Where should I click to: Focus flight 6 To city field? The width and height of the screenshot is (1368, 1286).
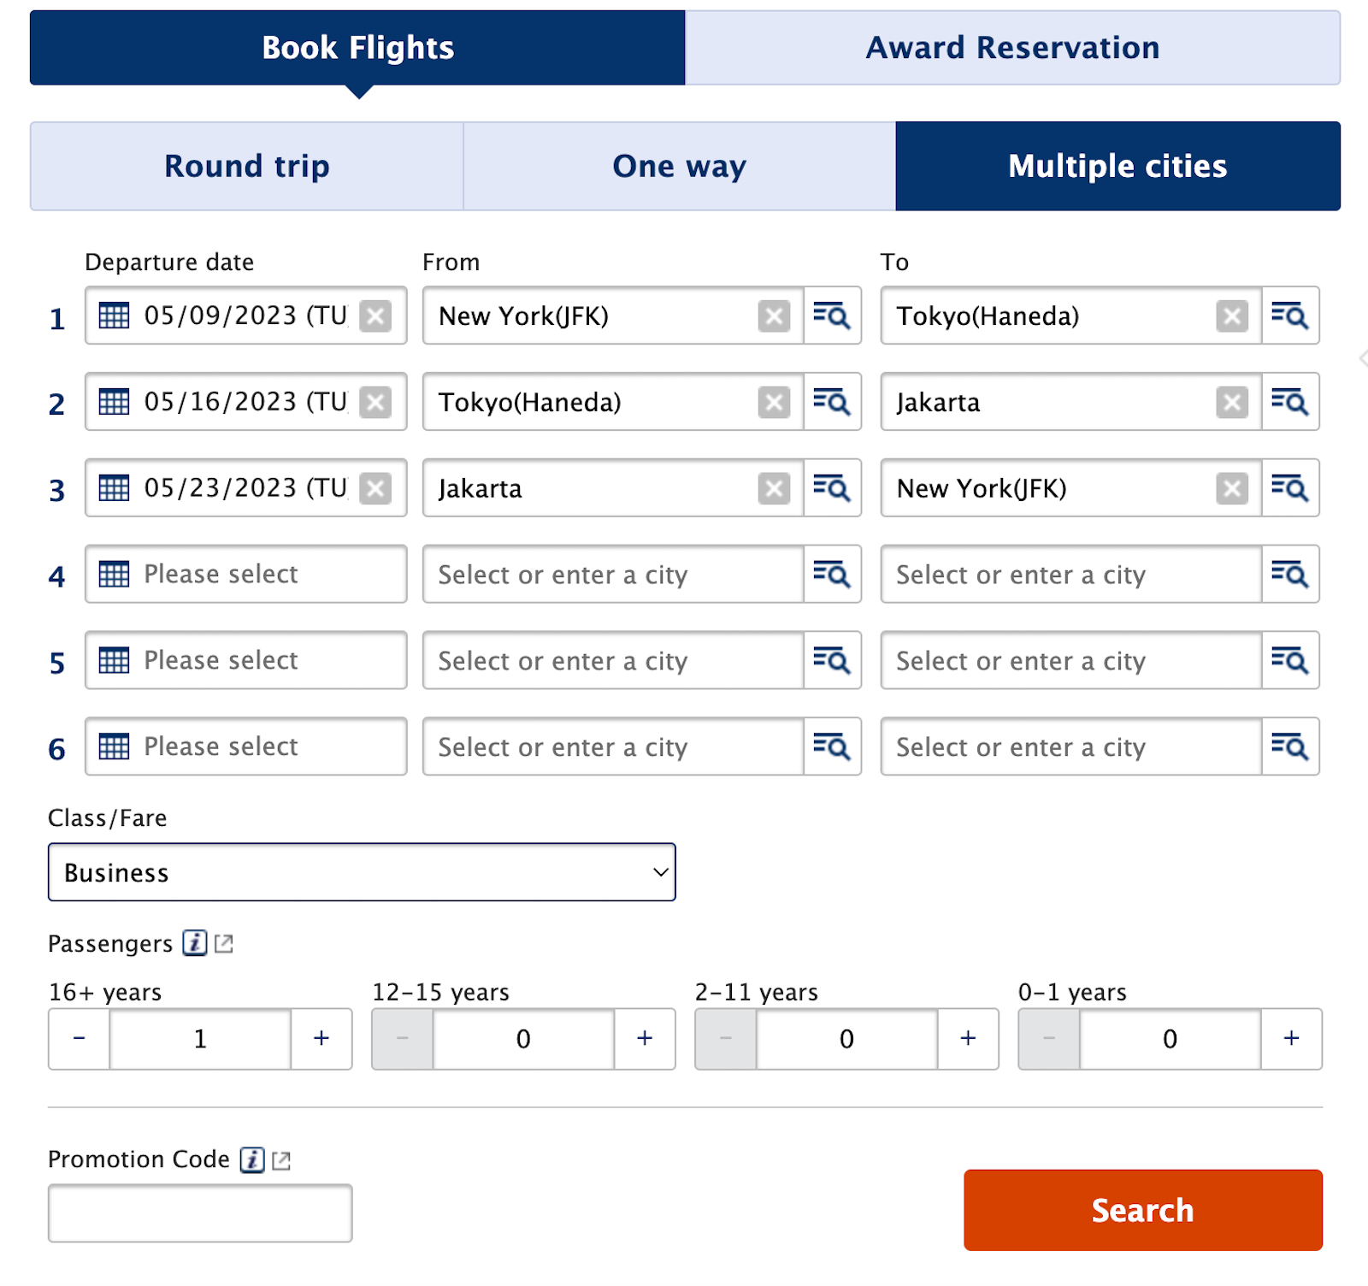[1071, 746]
